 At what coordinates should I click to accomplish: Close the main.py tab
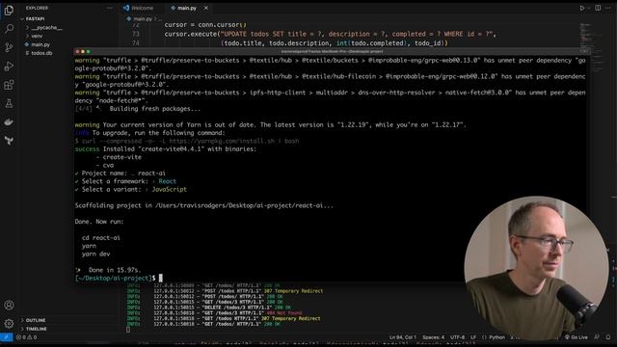click(x=205, y=8)
